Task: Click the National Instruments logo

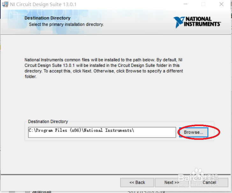Action: 197,22
